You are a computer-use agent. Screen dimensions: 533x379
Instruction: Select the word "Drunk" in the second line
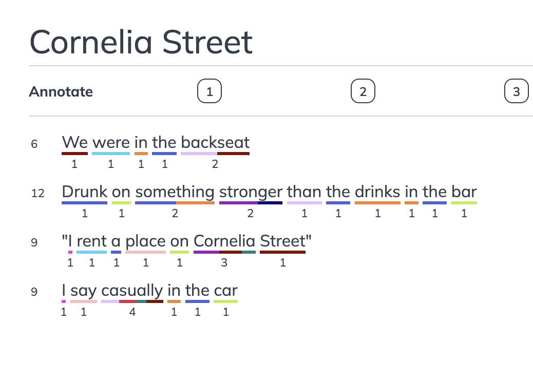(x=84, y=192)
